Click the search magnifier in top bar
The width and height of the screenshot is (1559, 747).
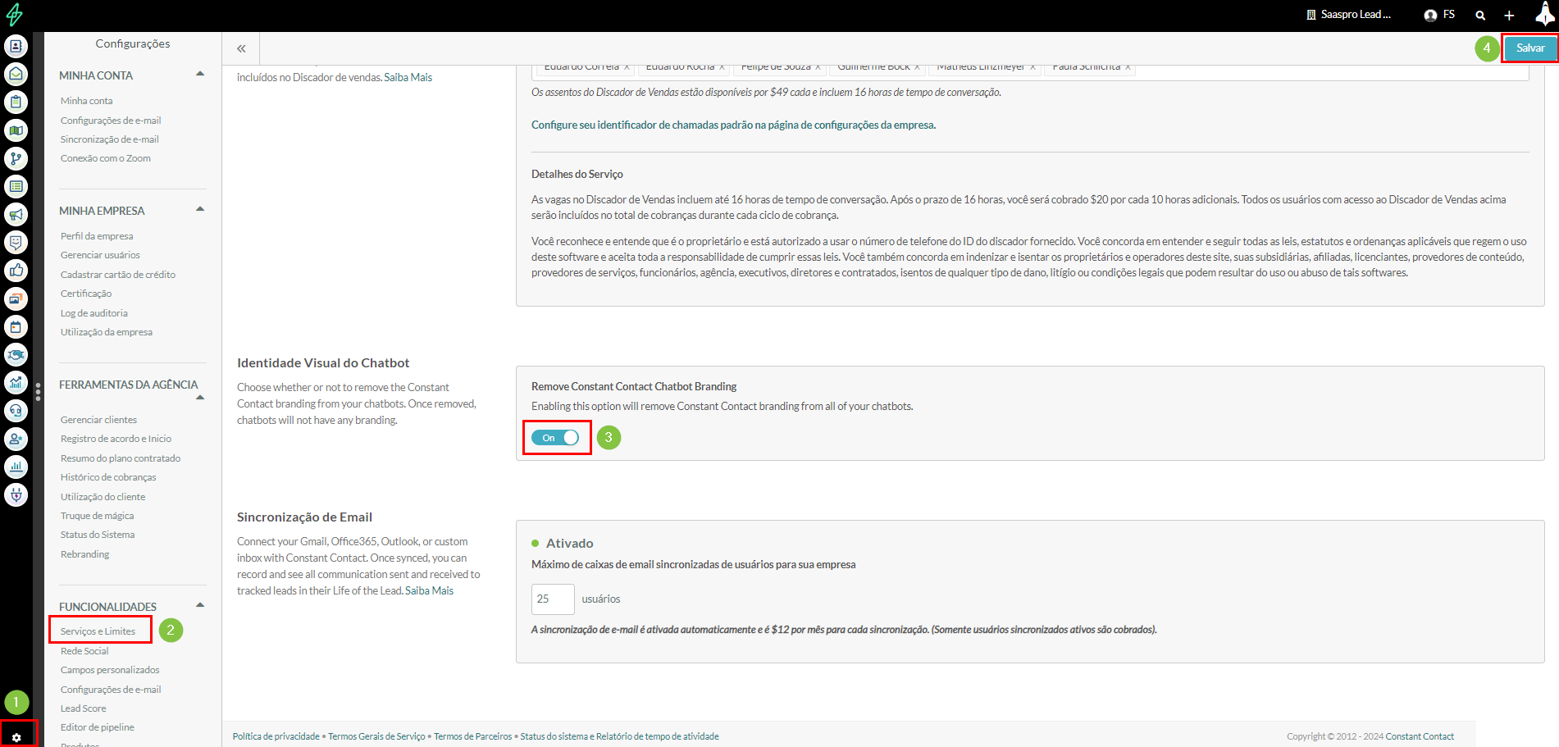pyautogui.click(x=1480, y=15)
